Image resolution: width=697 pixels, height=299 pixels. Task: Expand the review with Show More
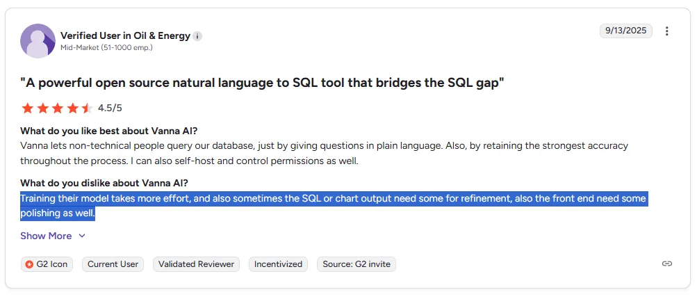(46, 236)
